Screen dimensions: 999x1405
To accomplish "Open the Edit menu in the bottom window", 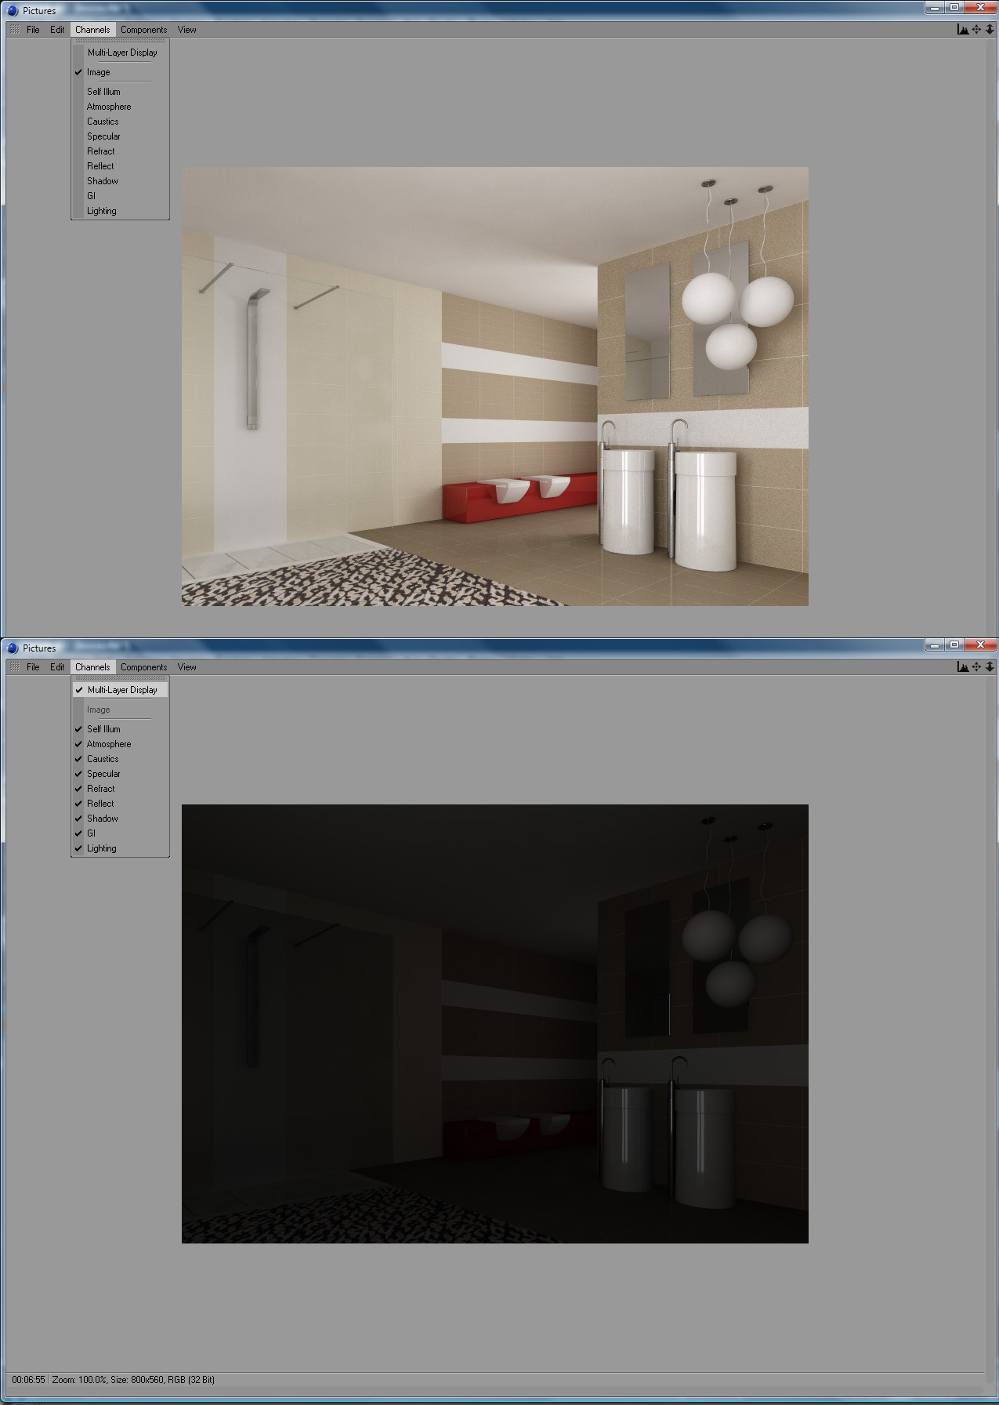I will coord(57,667).
